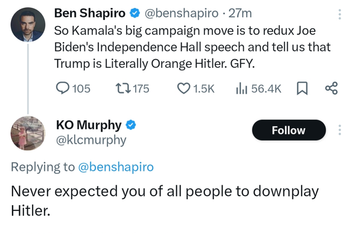
Task: Follow KO Murphy
Action: click(289, 130)
